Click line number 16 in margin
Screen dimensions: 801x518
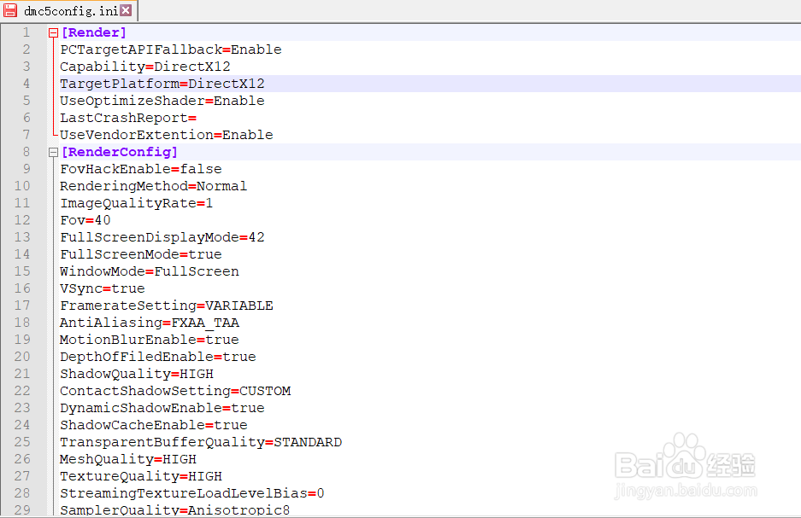coord(22,288)
